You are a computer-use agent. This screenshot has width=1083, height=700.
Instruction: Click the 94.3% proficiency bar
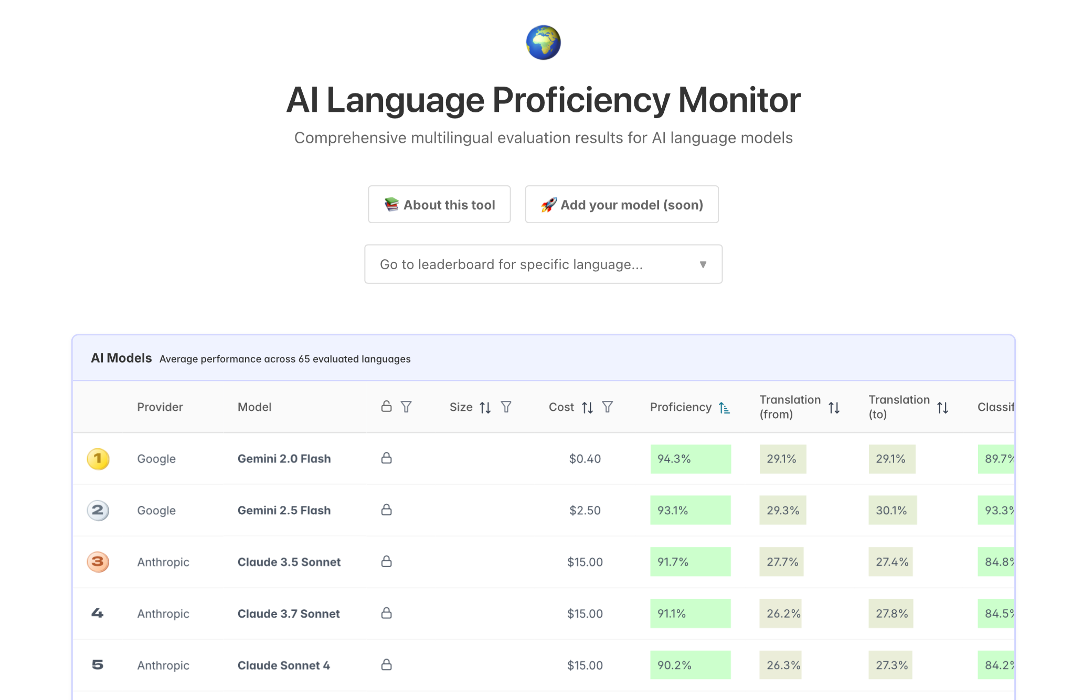[691, 459]
